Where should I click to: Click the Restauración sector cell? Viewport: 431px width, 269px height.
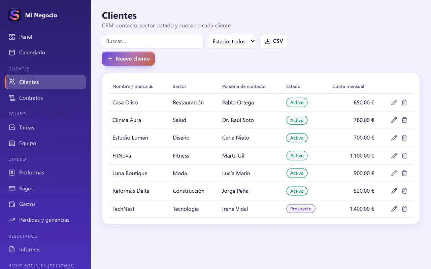(188, 103)
